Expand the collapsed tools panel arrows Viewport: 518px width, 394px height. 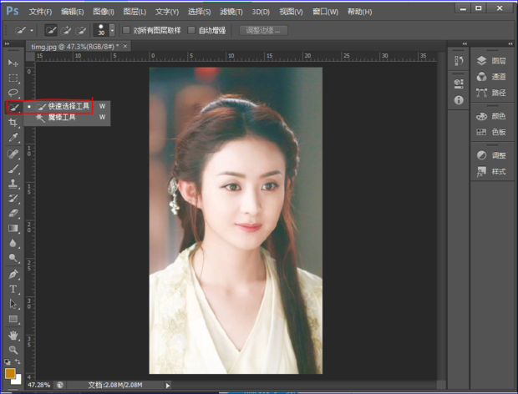(7, 44)
